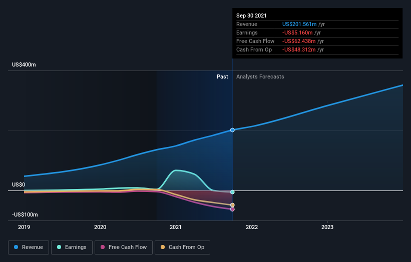Click the 2022 x-axis label
Viewport: 411px width, 262px height.
tap(252, 227)
